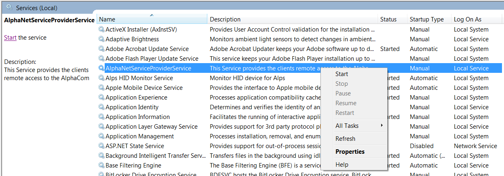Viewport: 504px width, 176px height.
Task: Click Services (Local) magnifier gear icon
Action: 10,7
